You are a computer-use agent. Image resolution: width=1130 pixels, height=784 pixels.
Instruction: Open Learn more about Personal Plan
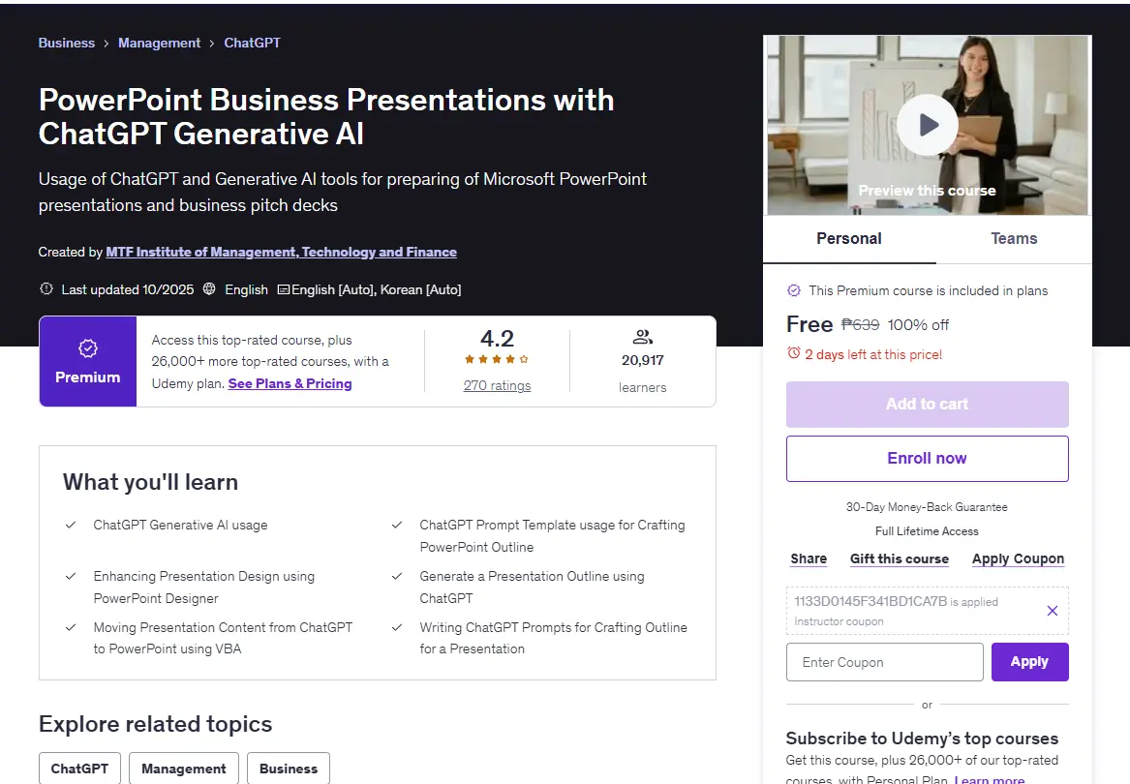[989, 779]
